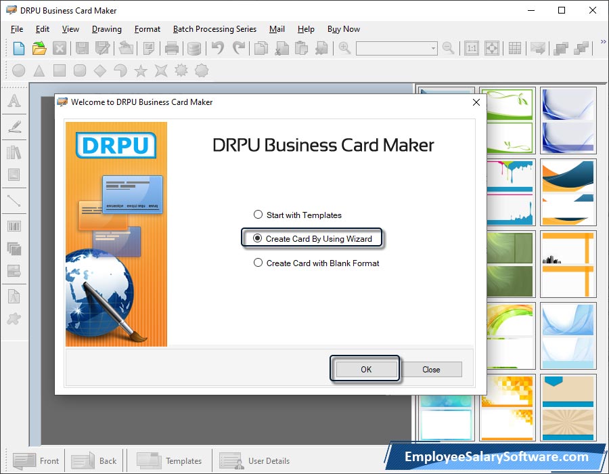Select the Pencil signature tool

click(x=14, y=127)
